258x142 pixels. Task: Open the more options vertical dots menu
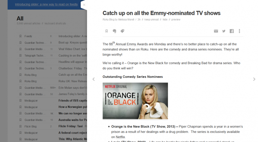[239, 31]
